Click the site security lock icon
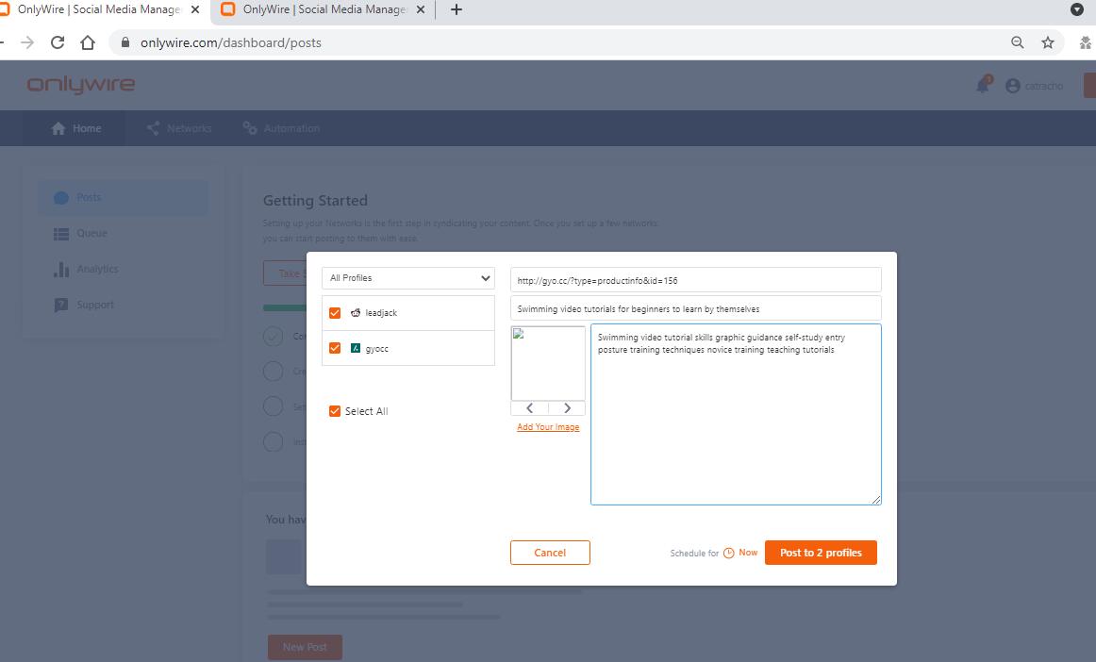The image size is (1096, 662). coord(125,42)
